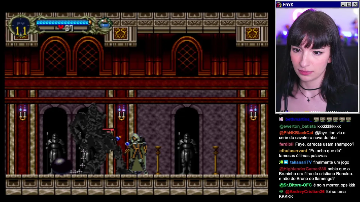This screenshot has height=202, width=360.
Task: Click the heart counter value 87
Action: point(69,28)
